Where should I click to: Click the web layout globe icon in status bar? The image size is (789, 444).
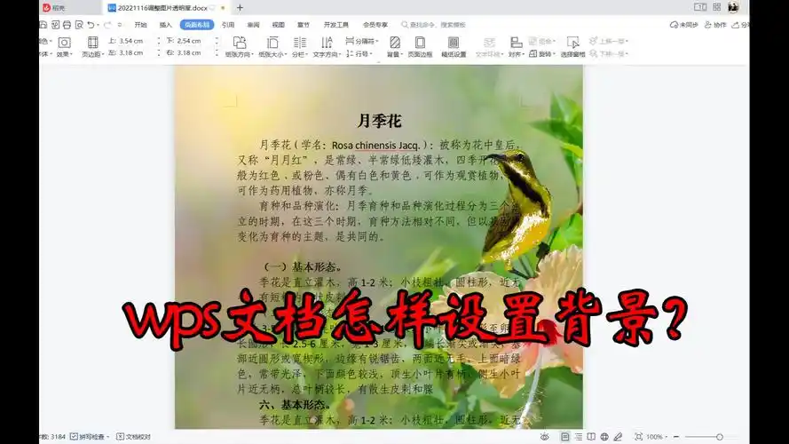coord(604,436)
